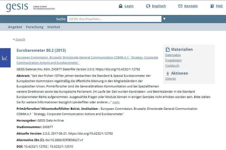Click the globe icon beside Englisch
226x150 pixels.
point(148,6)
